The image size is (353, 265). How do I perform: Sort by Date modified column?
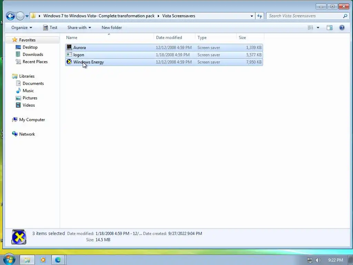[x=174, y=37]
